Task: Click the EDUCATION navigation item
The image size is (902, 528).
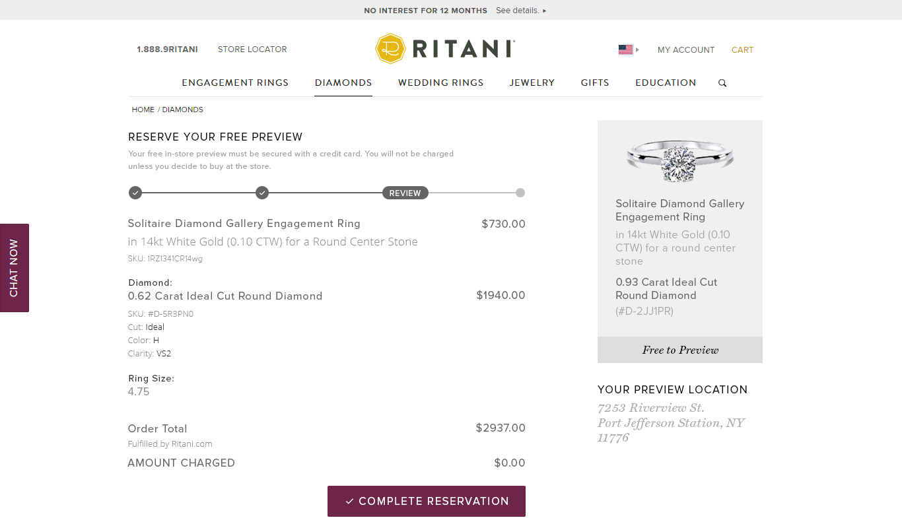Action: point(666,82)
